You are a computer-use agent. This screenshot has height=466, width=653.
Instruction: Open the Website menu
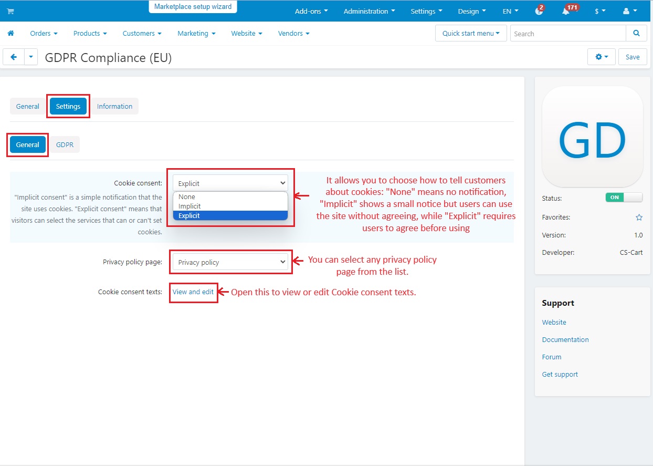(247, 33)
